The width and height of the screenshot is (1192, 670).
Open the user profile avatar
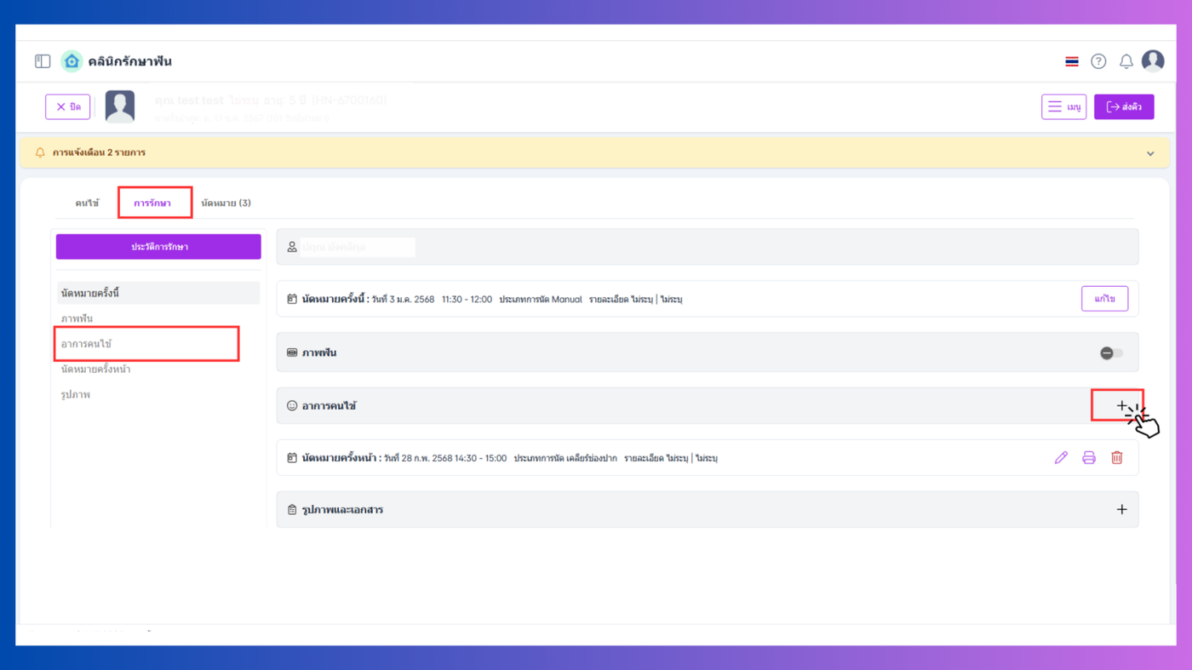point(1153,60)
